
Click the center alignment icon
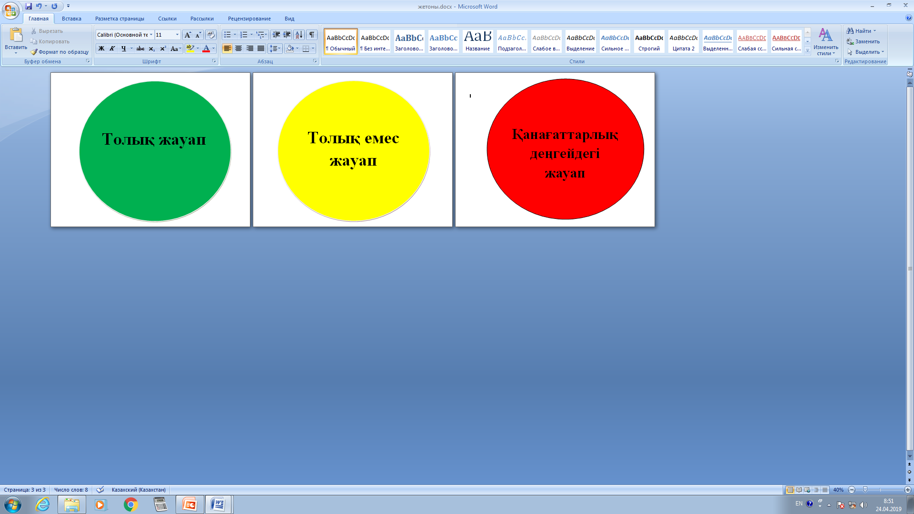coord(238,49)
